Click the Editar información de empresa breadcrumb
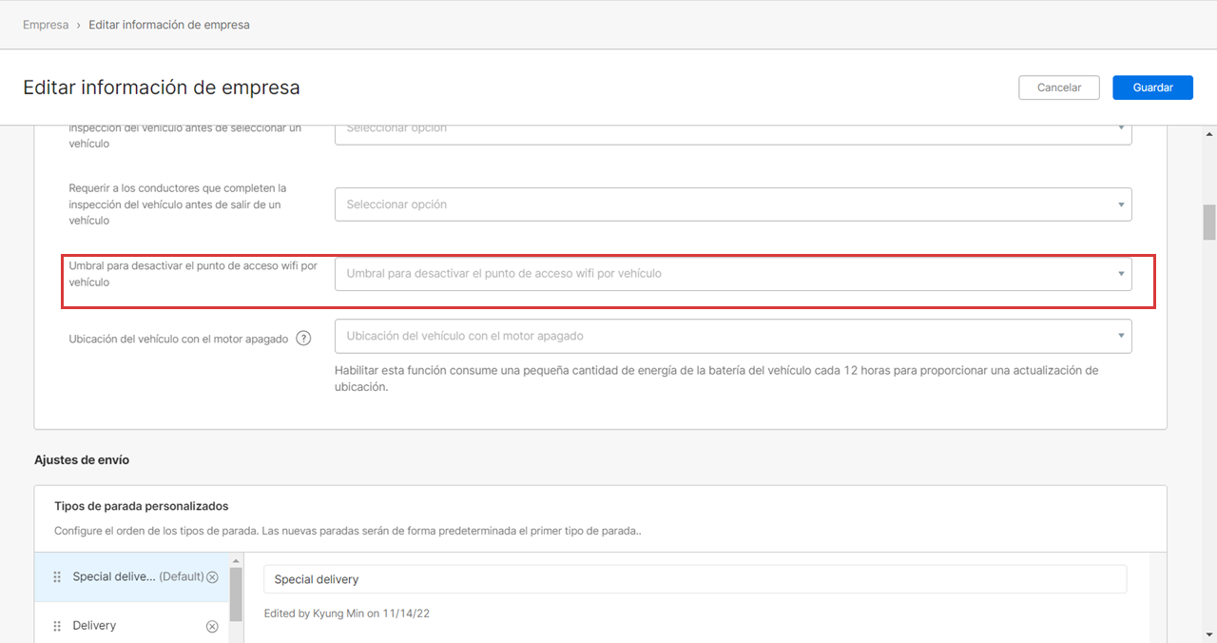1217x643 pixels. click(x=169, y=25)
